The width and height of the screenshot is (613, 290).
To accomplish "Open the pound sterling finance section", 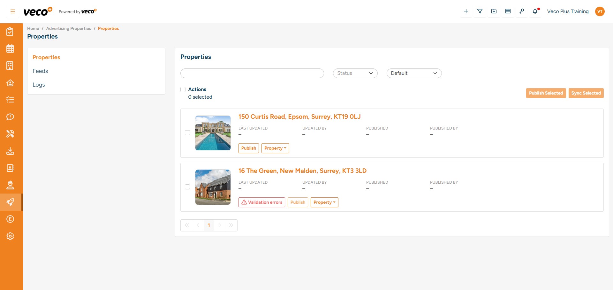I will 11,219.
